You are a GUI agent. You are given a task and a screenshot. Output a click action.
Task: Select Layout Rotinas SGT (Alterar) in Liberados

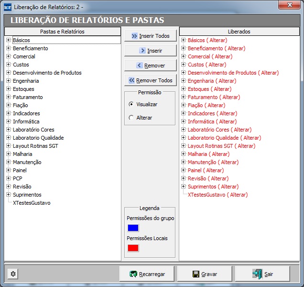[x=222, y=146]
